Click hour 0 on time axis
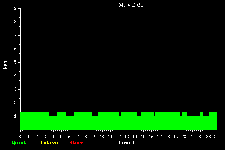The width and height of the screenshot is (225, 150). [x=20, y=137]
